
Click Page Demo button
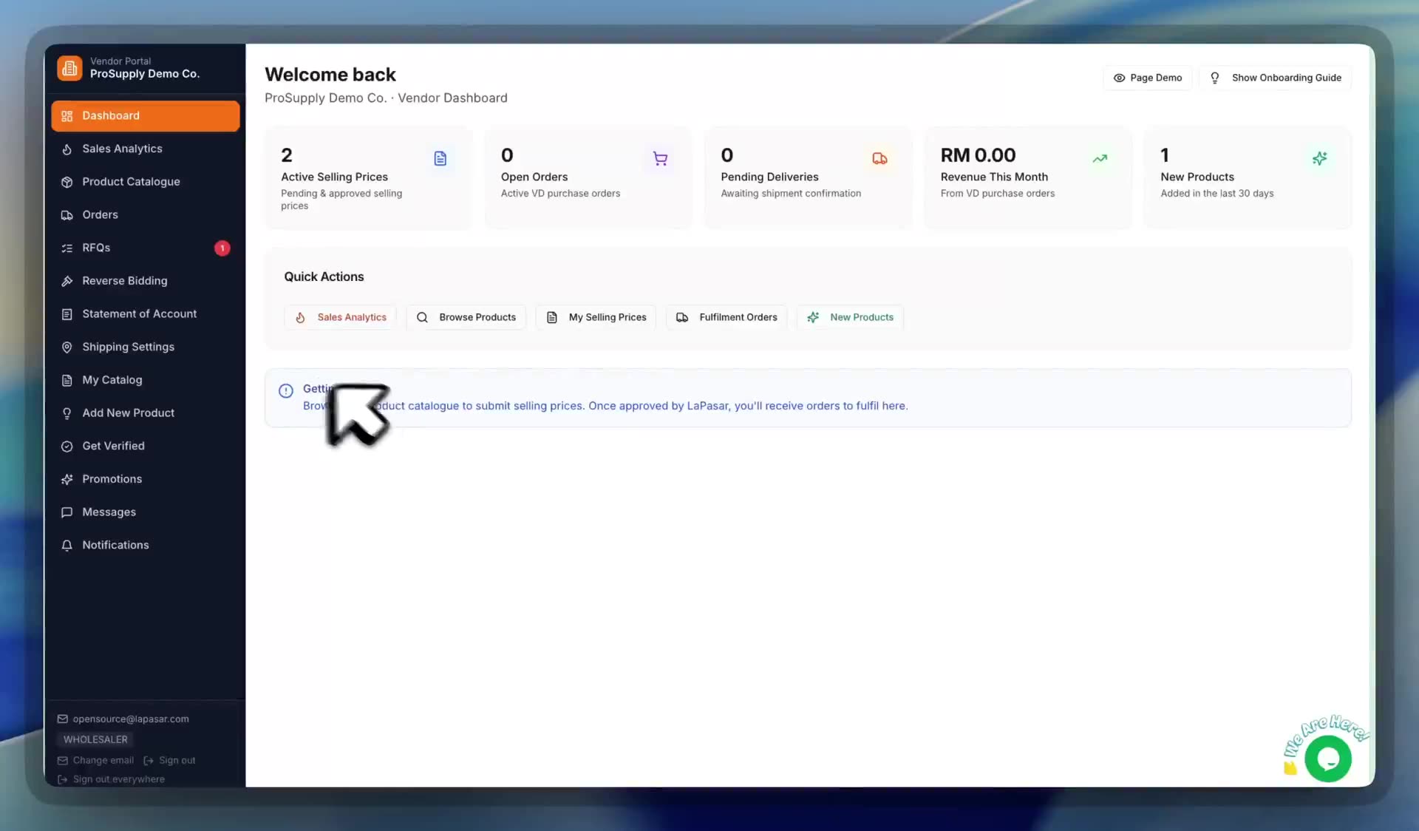tap(1147, 78)
